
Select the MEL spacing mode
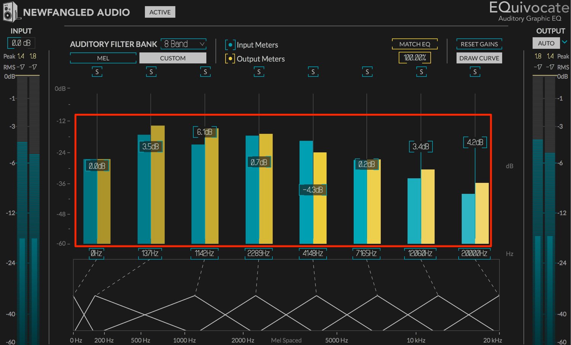[x=103, y=58]
